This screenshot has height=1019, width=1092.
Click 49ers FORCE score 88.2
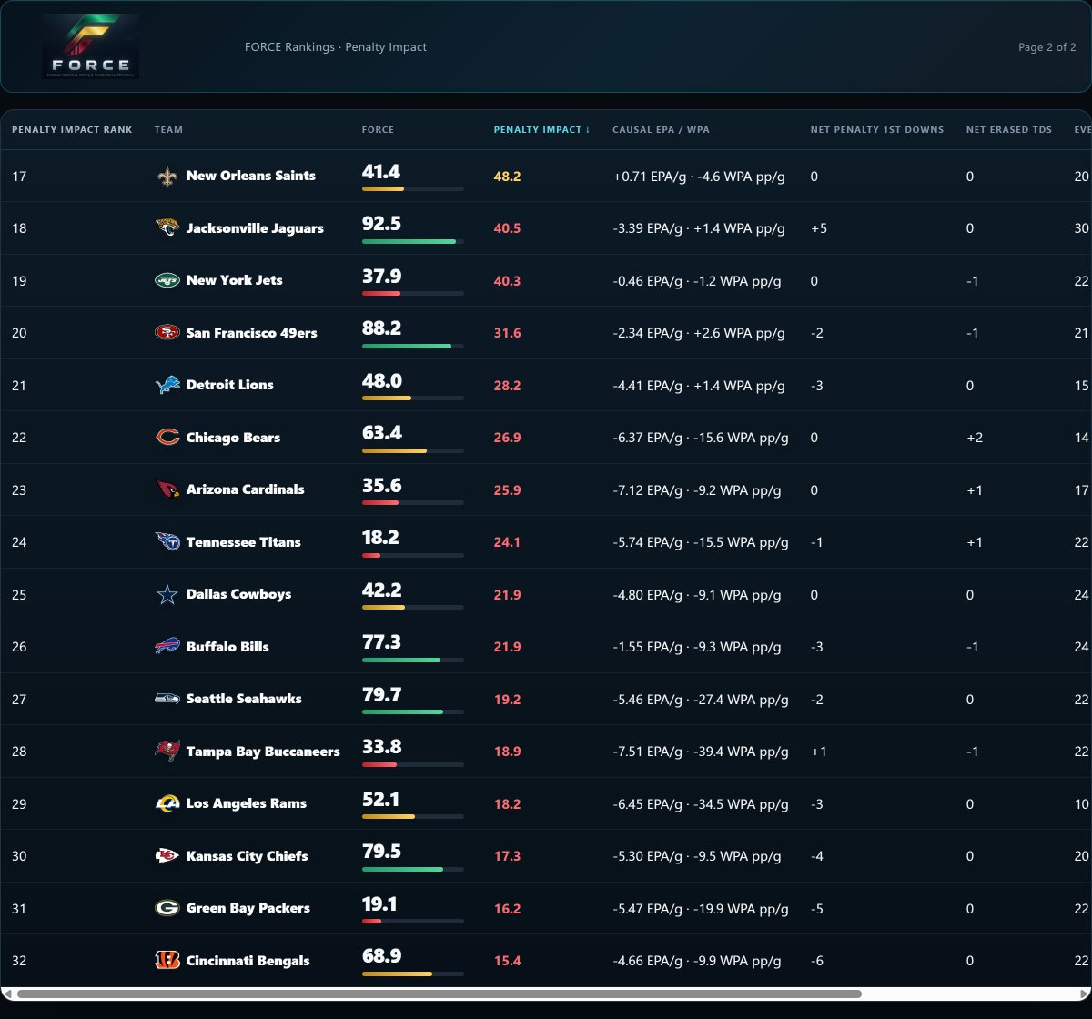coord(381,328)
